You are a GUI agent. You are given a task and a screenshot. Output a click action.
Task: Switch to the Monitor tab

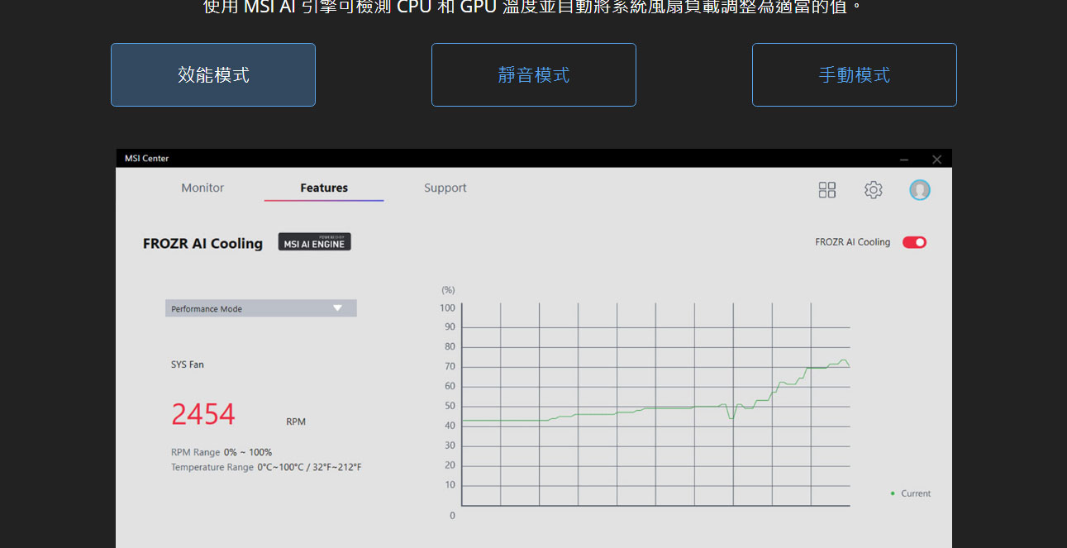[x=202, y=188]
